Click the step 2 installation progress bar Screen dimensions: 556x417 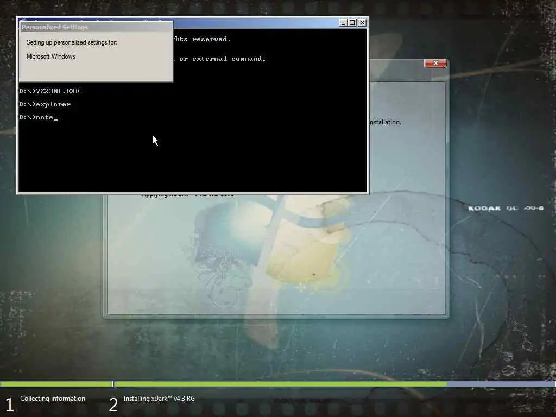tap(335, 384)
